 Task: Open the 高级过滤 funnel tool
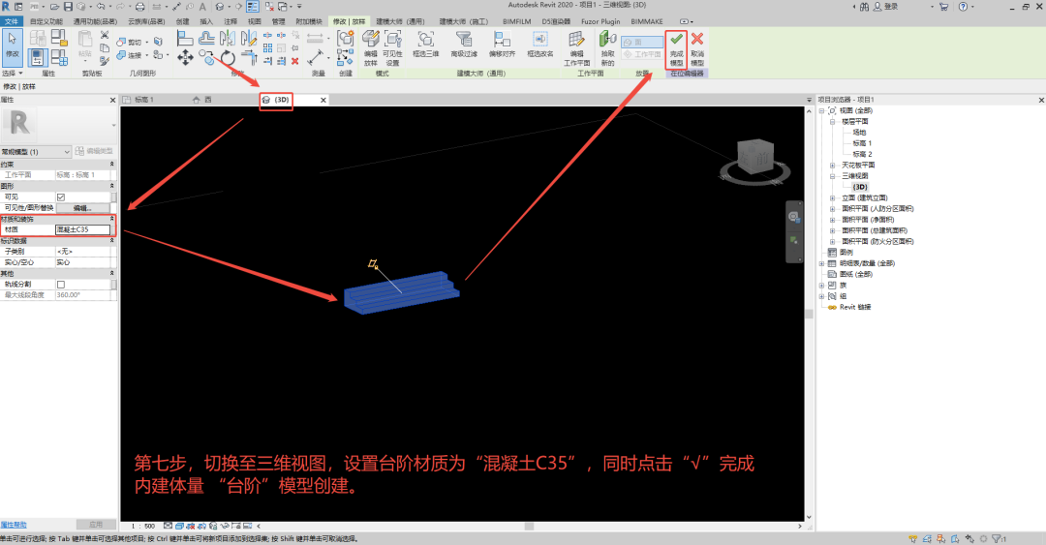pos(464,45)
